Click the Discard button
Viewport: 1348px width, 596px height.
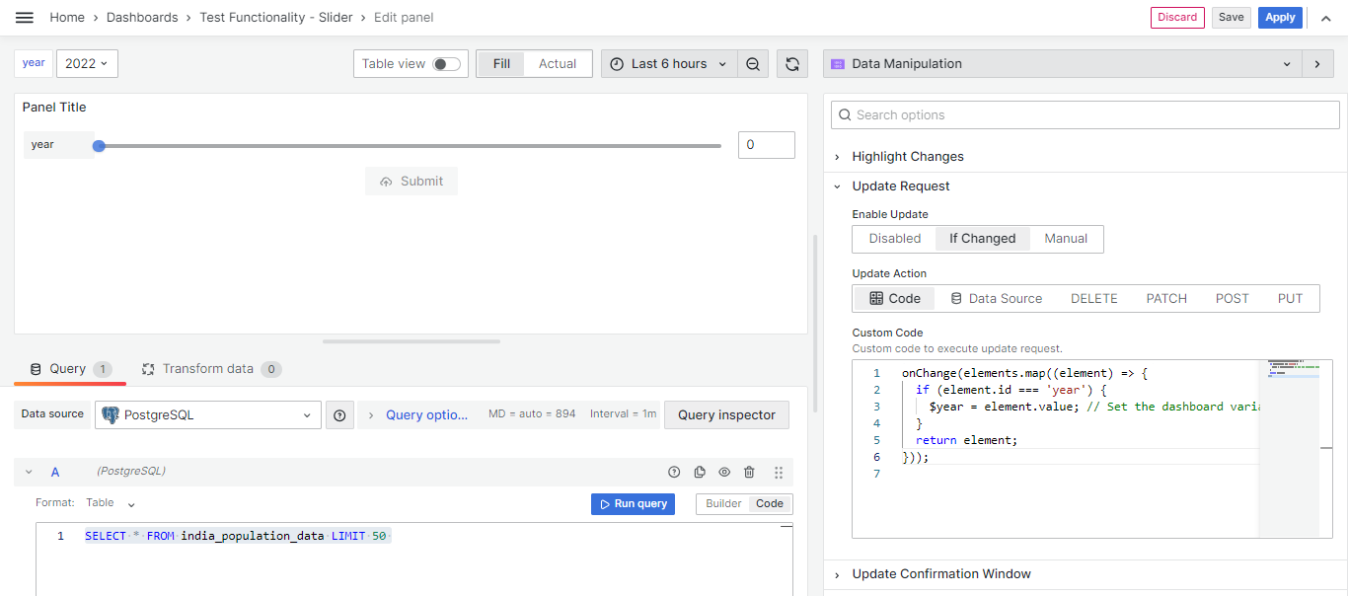1177,18
